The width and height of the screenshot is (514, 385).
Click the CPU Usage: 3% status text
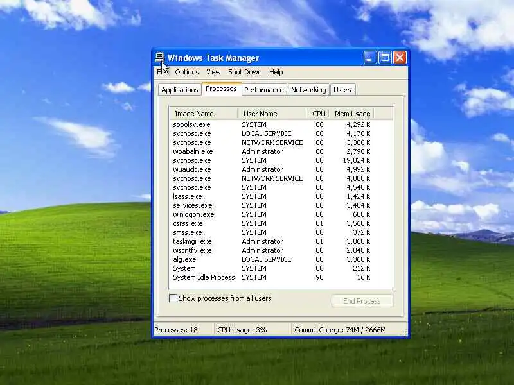point(242,330)
